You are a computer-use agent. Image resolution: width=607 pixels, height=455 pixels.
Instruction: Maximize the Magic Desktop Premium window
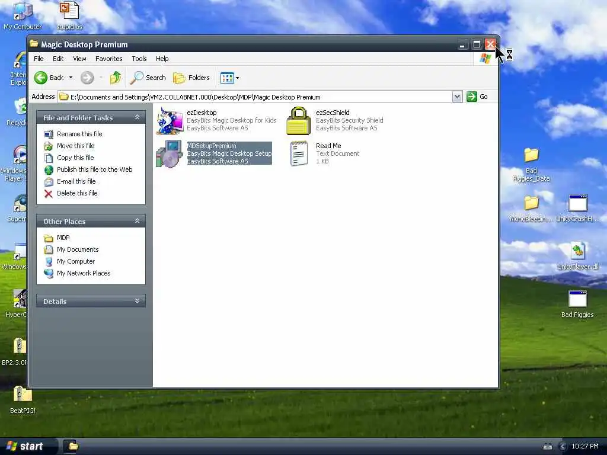[x=477, y=44]
